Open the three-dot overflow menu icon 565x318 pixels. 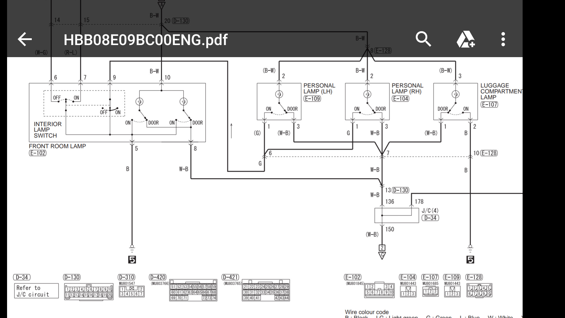(x=503, y=39)
